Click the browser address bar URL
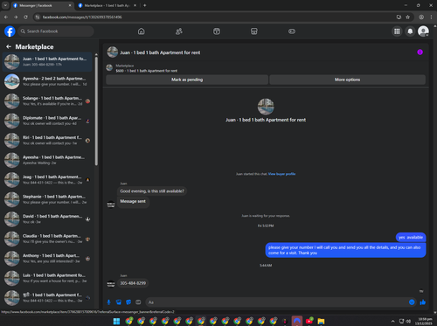Image resolution: width=437 pixels, height=326 pixels. click(x=82, y=17)
